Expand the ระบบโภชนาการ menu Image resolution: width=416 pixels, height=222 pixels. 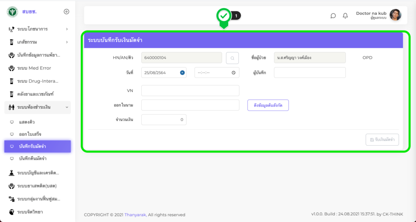click(x=37, y=29)
